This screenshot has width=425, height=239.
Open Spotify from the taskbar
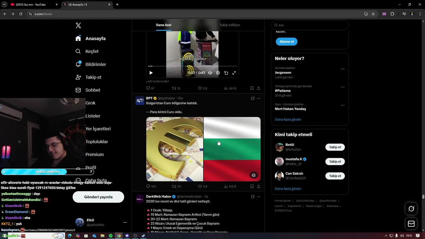point(111,236)
